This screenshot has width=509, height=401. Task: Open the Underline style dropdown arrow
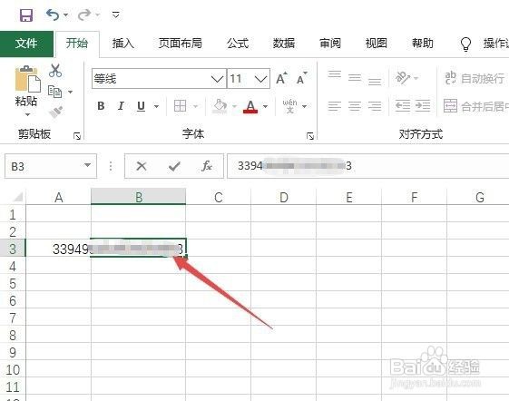pos(156,106)
